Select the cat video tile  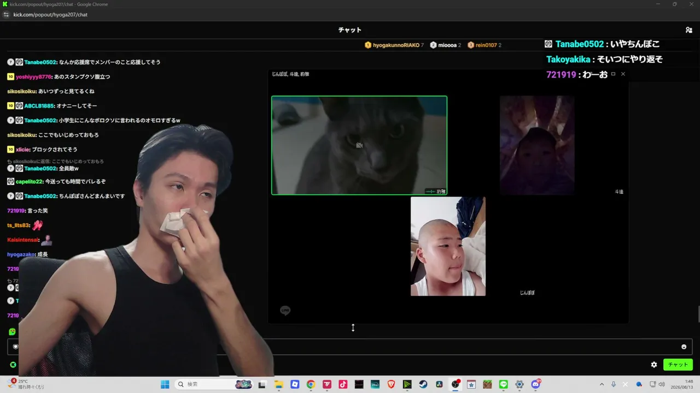[x=359, y=145]
